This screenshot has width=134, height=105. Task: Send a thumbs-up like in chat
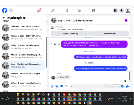[x=128, y=86]
